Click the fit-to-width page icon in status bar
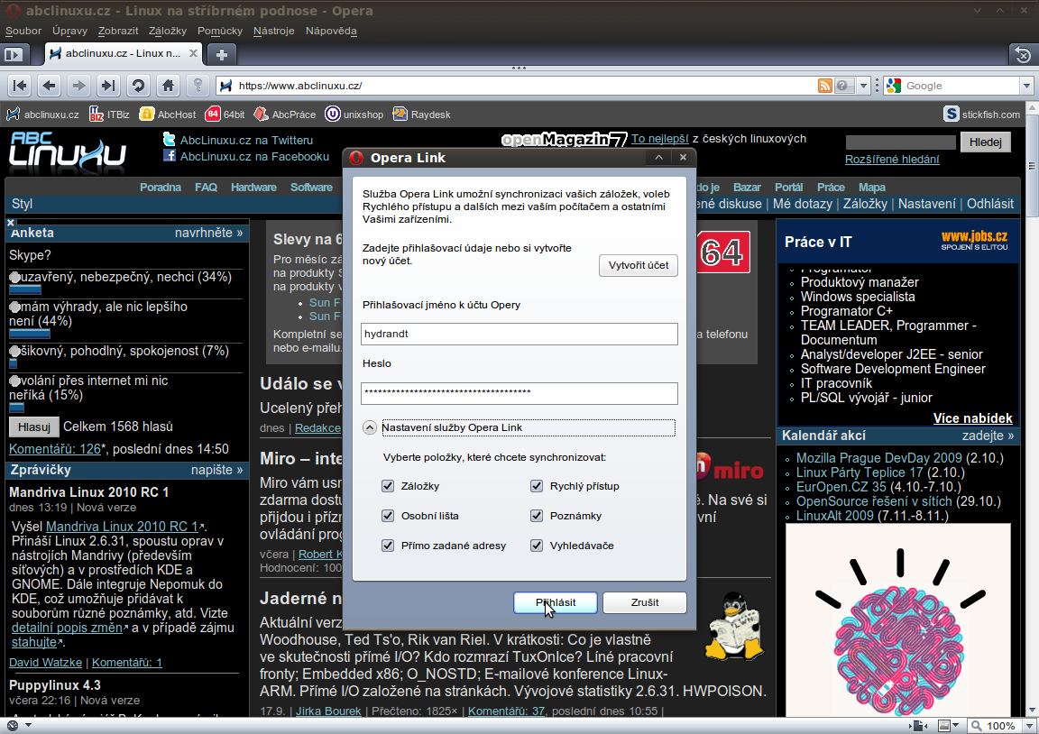 click(918, 725)
